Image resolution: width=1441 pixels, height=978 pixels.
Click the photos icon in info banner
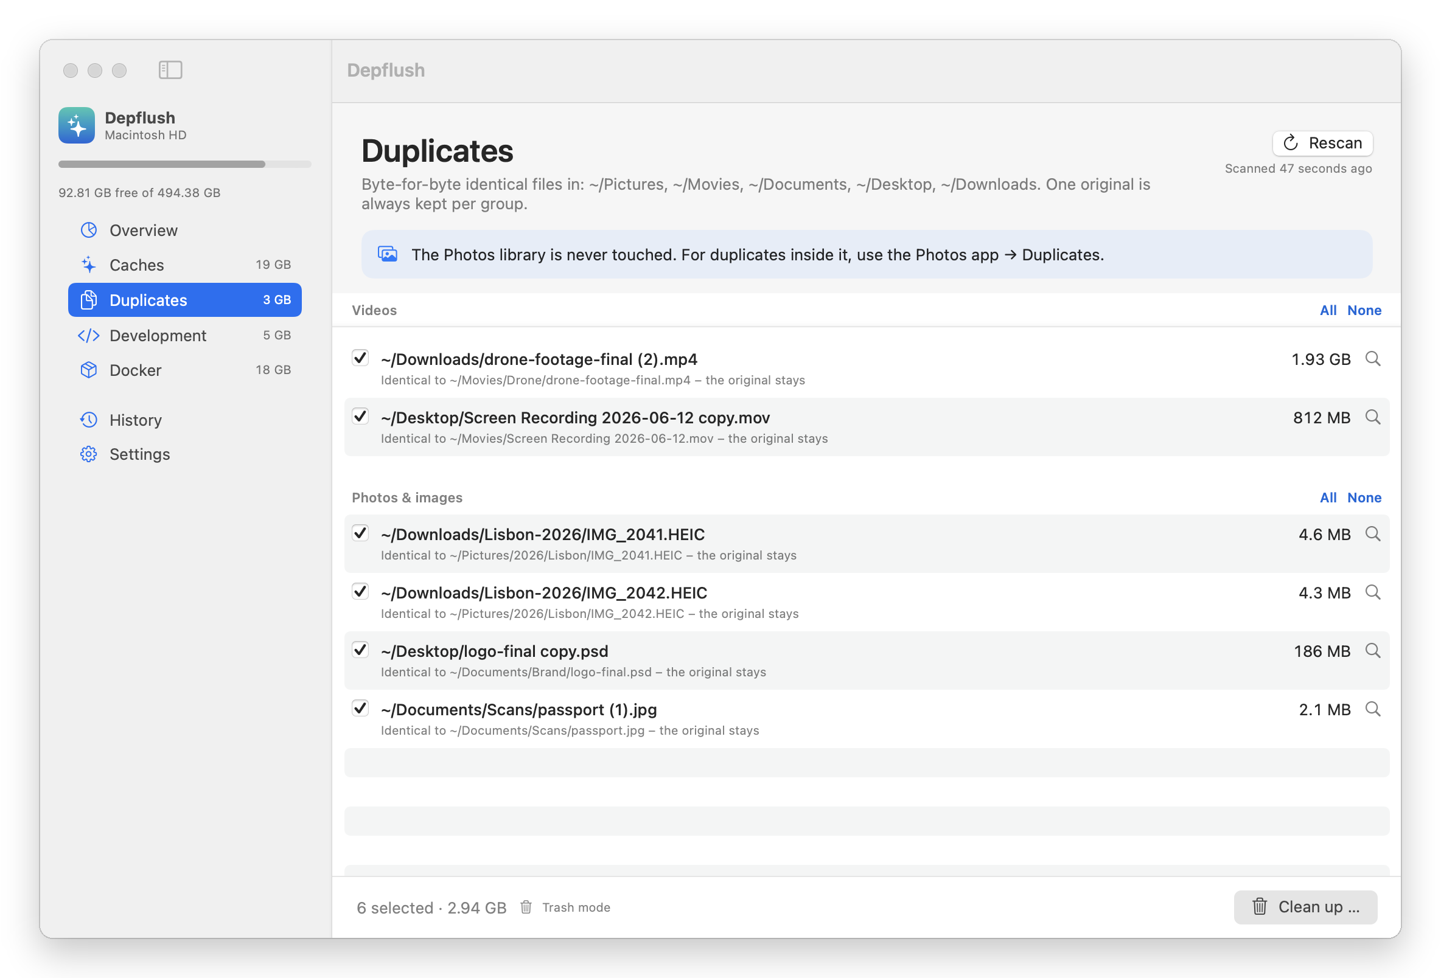pyautogui.click(x=388, y=255)
